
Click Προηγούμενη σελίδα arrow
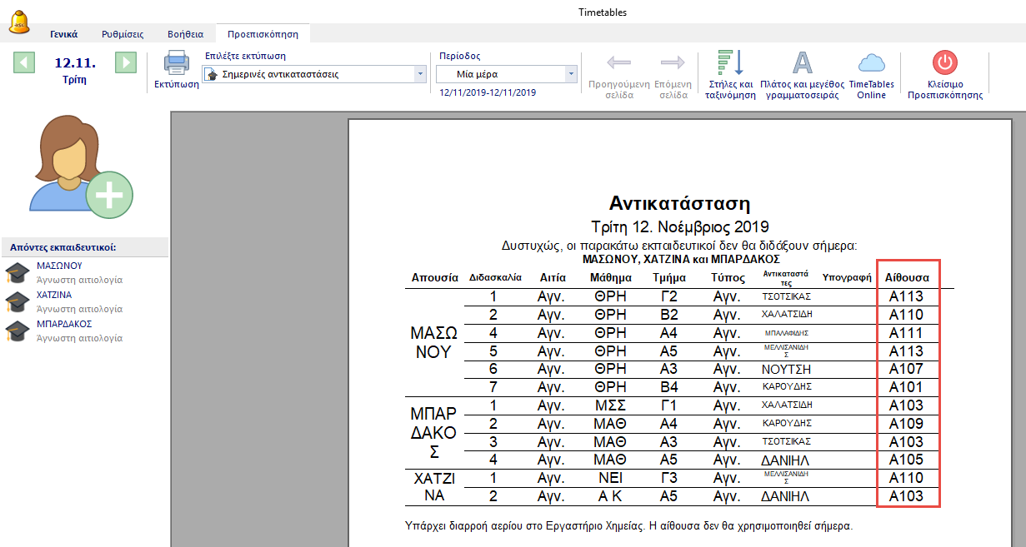click(x=619, y=62)
